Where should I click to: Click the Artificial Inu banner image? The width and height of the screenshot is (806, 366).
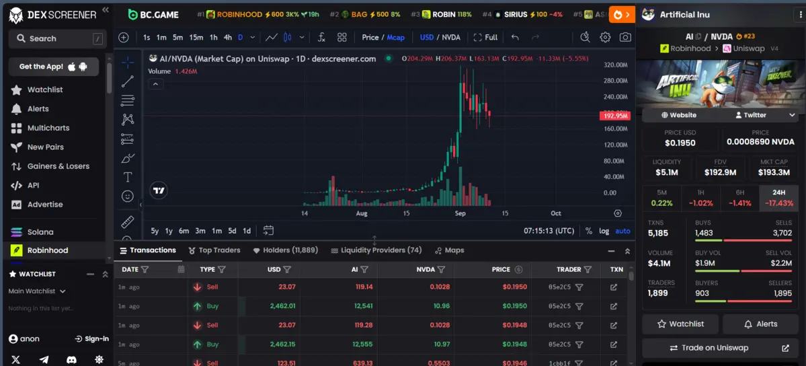(721, 84)
